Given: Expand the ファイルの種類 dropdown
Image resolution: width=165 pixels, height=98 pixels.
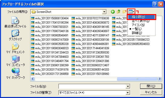Looking at the screenshot, I should [128, 93].
